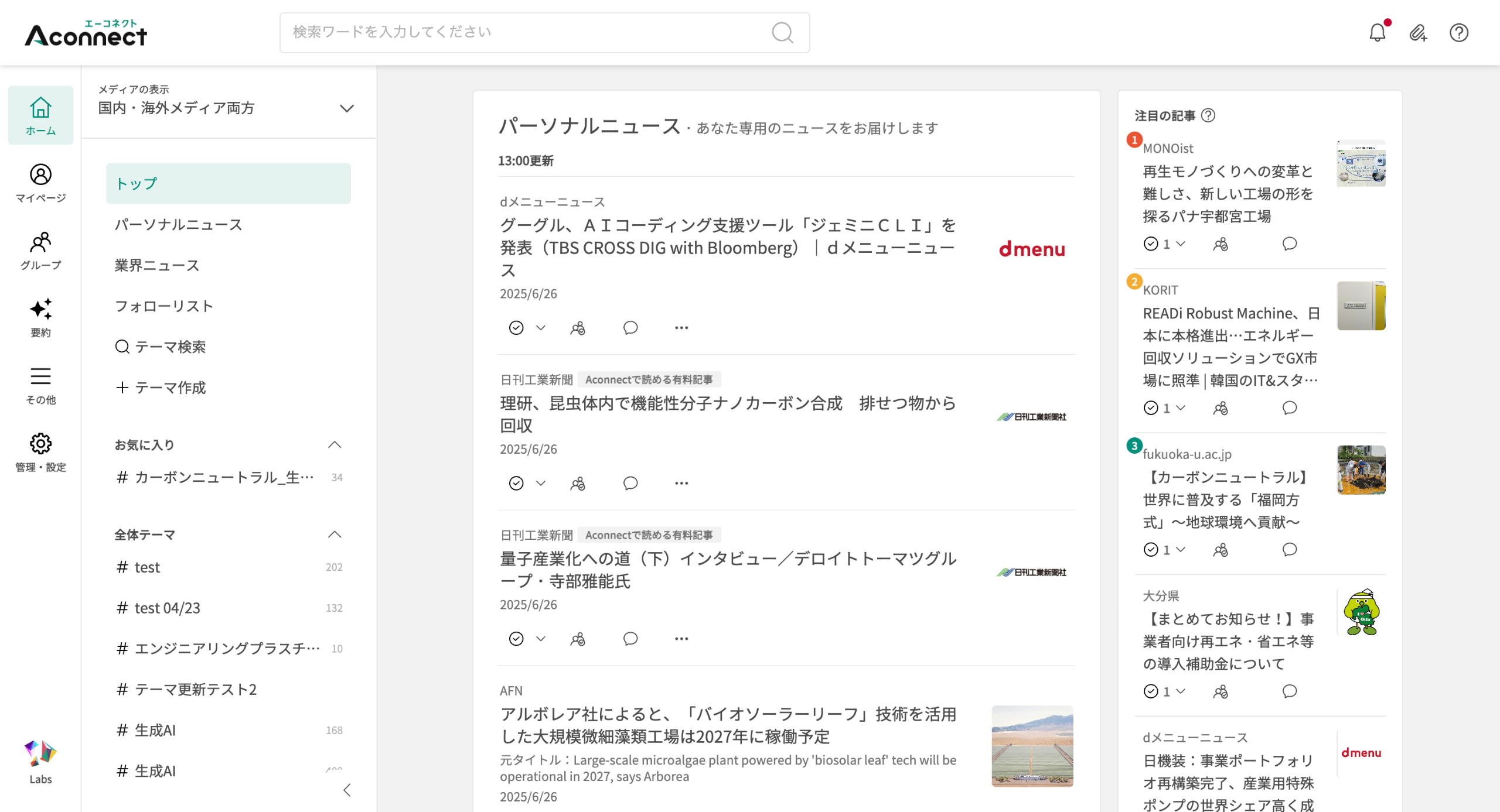
Task: Click comment icon on dメニューニュース article
Action: (630, 328)
